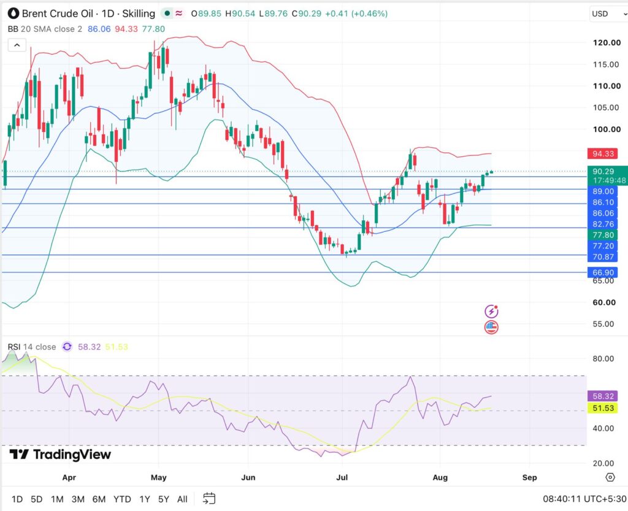Click the purple lightning event marker
Viewport: 628px width, 511px height.
pyautogui.click(x=491, y=311)
